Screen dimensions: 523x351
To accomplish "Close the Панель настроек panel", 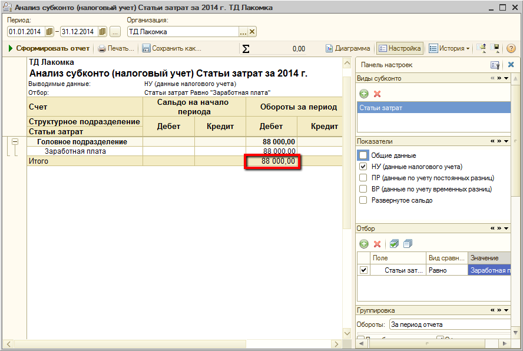I will pos(511,65).
